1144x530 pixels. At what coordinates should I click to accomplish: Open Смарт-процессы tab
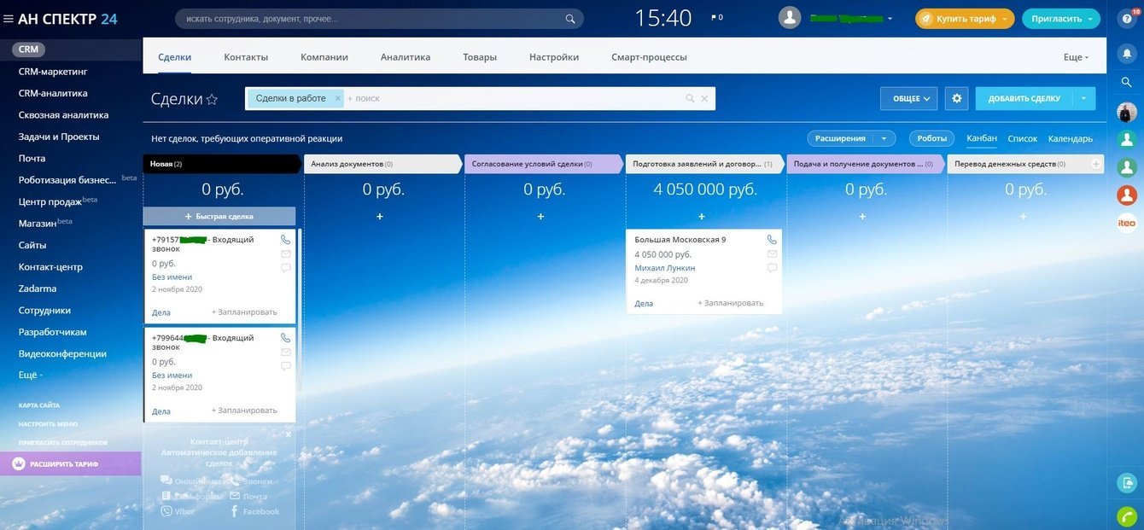pos(649,57)
